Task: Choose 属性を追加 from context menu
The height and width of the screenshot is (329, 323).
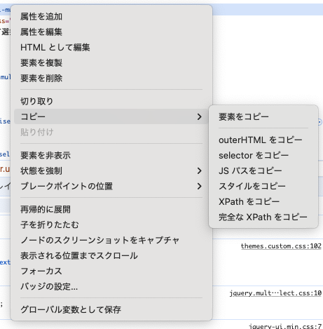Action: [111, 17]
